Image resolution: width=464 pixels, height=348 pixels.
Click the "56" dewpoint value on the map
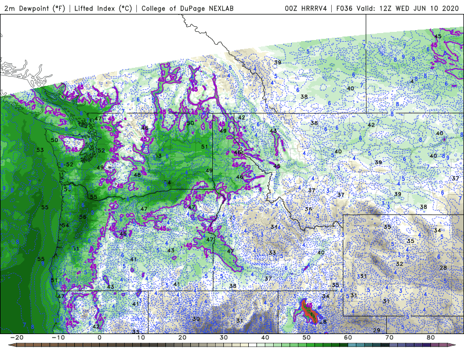click(82, 217)
